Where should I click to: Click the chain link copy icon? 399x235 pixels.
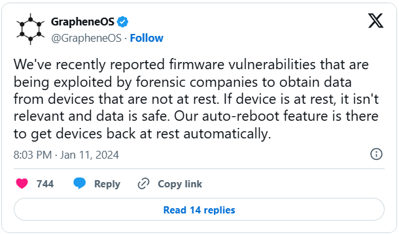tap(143, 183)
